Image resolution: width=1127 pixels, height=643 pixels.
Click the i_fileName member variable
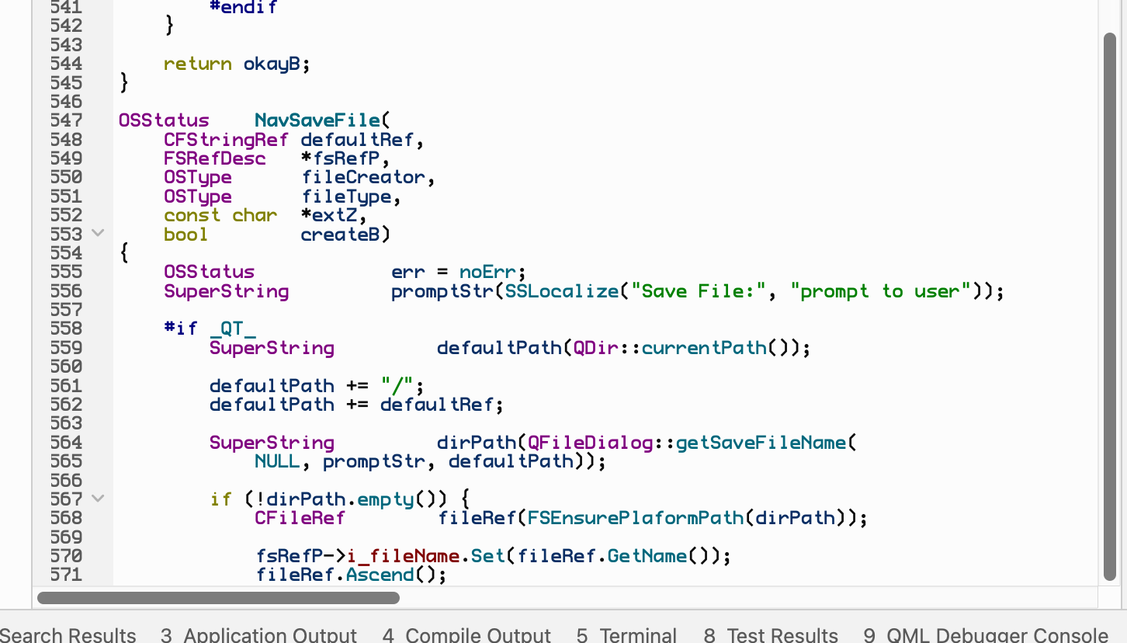coord(404,556)
